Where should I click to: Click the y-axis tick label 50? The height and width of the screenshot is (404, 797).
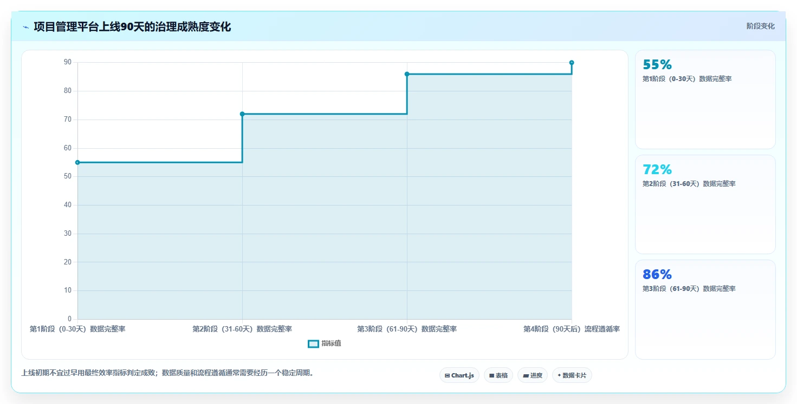click(68, 176)
